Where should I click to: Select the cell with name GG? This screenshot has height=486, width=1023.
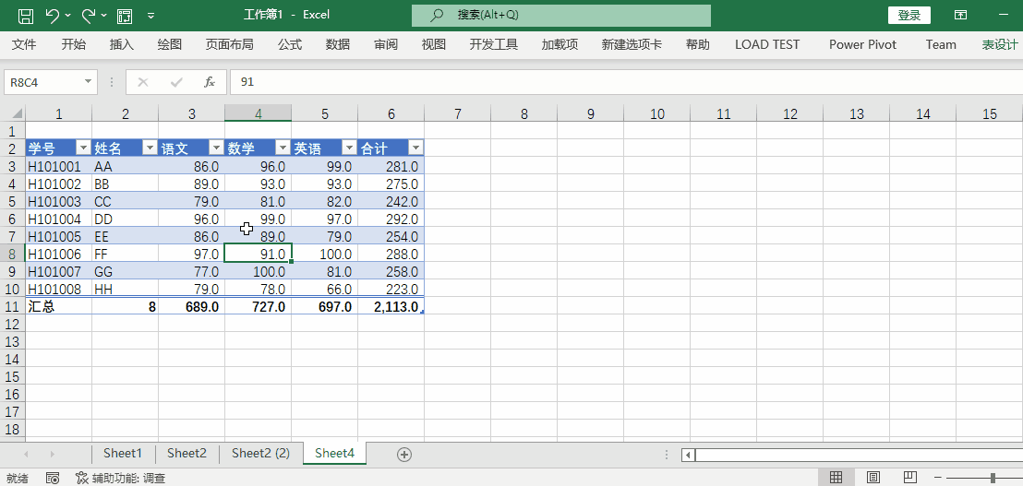[x=126, y=271]
